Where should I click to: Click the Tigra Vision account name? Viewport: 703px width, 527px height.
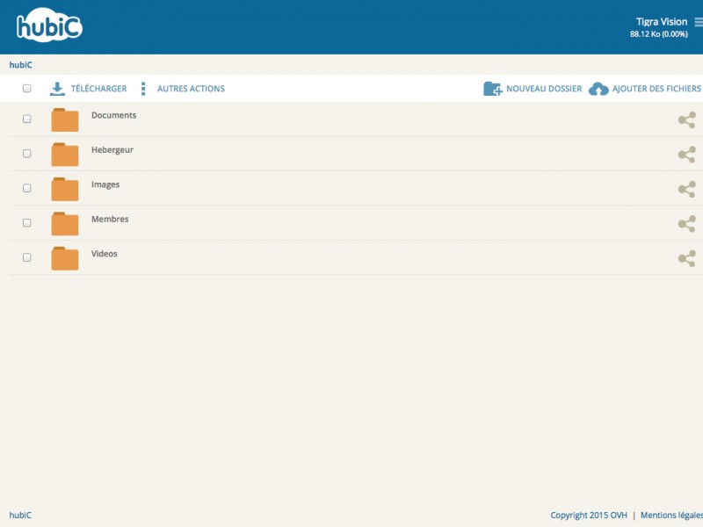click(661, 22)
